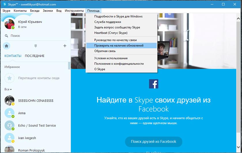The image size is (242, 153).
Task: Click the Поиск search field
Action: pyautogui.click(x=36, y=36)
